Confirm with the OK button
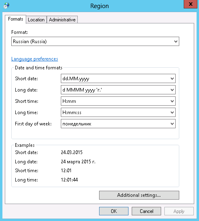This screenshot has height=221, width=199. click(x=114, y=211)
